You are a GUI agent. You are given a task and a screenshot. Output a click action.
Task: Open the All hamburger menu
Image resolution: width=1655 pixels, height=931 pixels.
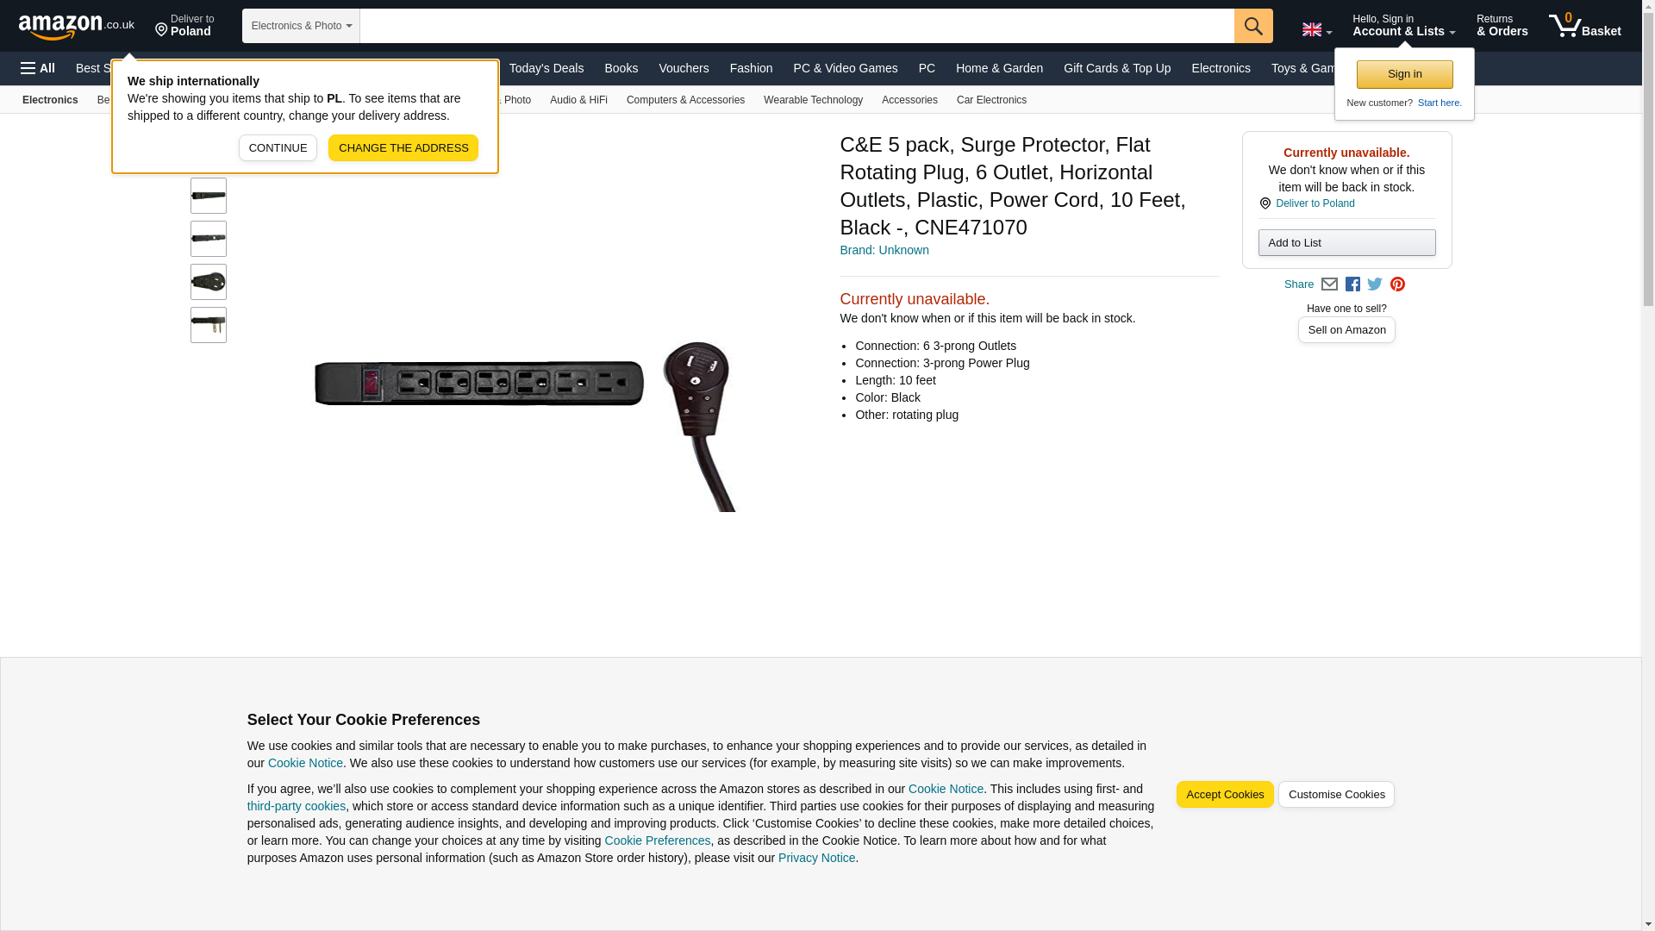38,68
